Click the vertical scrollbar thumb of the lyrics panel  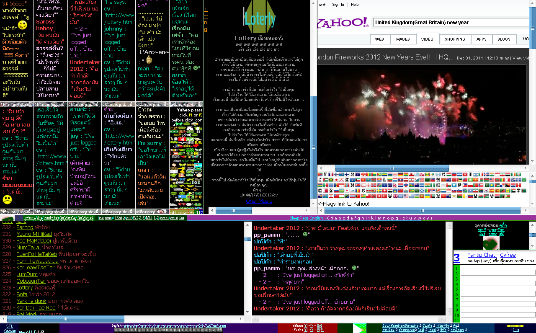coord(313,147)
